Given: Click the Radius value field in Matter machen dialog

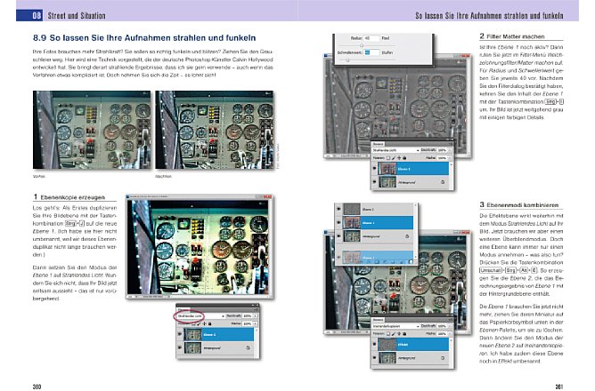Looking at the screenshot, I should click(371, 38).
